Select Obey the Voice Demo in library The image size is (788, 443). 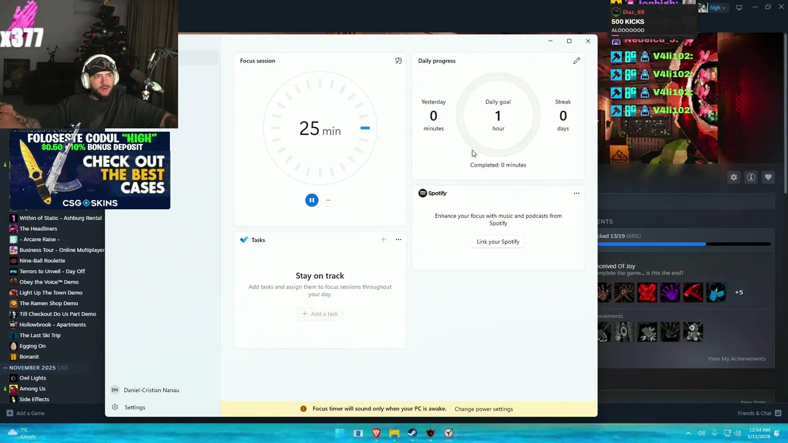[49, 282]
